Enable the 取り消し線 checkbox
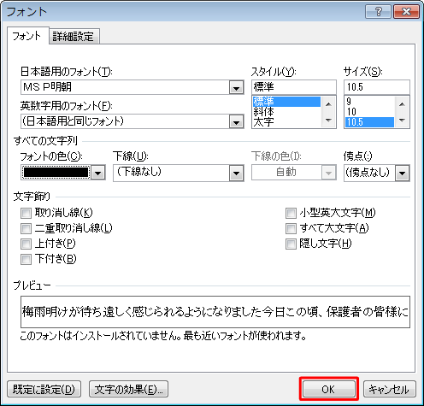424x406 pixels. point(26,213)
